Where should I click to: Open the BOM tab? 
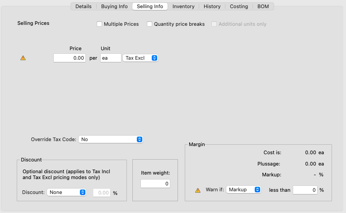click(x=263, y=6)
